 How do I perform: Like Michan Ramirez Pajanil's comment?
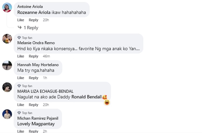(21, 131)
